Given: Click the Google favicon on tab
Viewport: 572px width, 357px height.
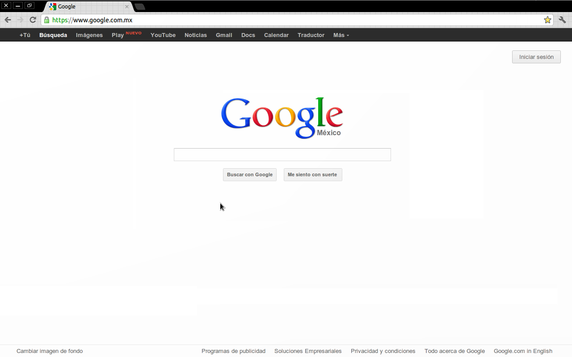Looking at the screenshot, I should click(53, 7).
